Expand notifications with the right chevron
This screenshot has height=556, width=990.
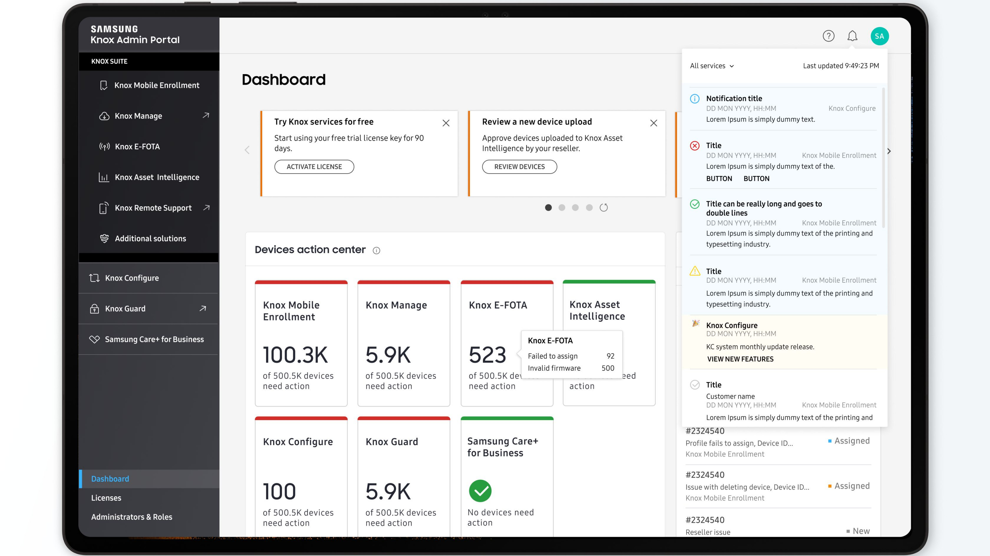889,151
